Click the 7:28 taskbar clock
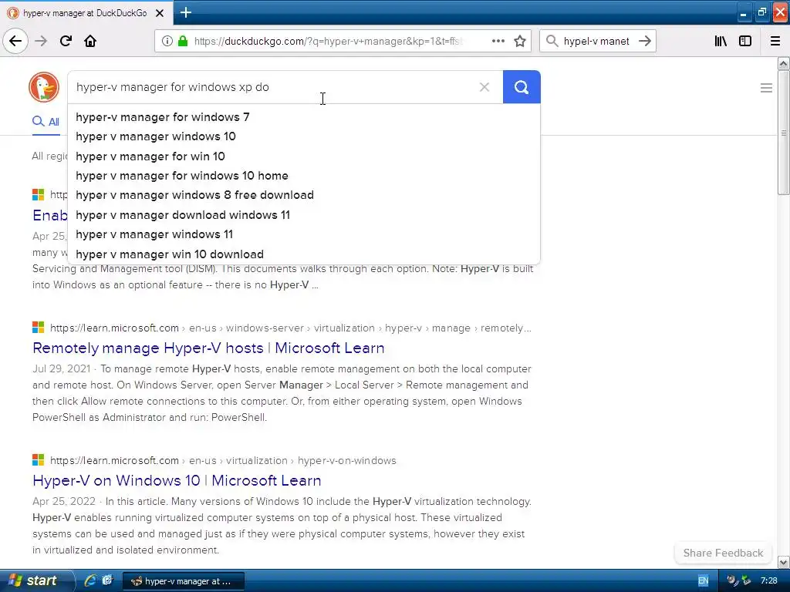The height and width of the screenshot is (592, 790). 768,581
